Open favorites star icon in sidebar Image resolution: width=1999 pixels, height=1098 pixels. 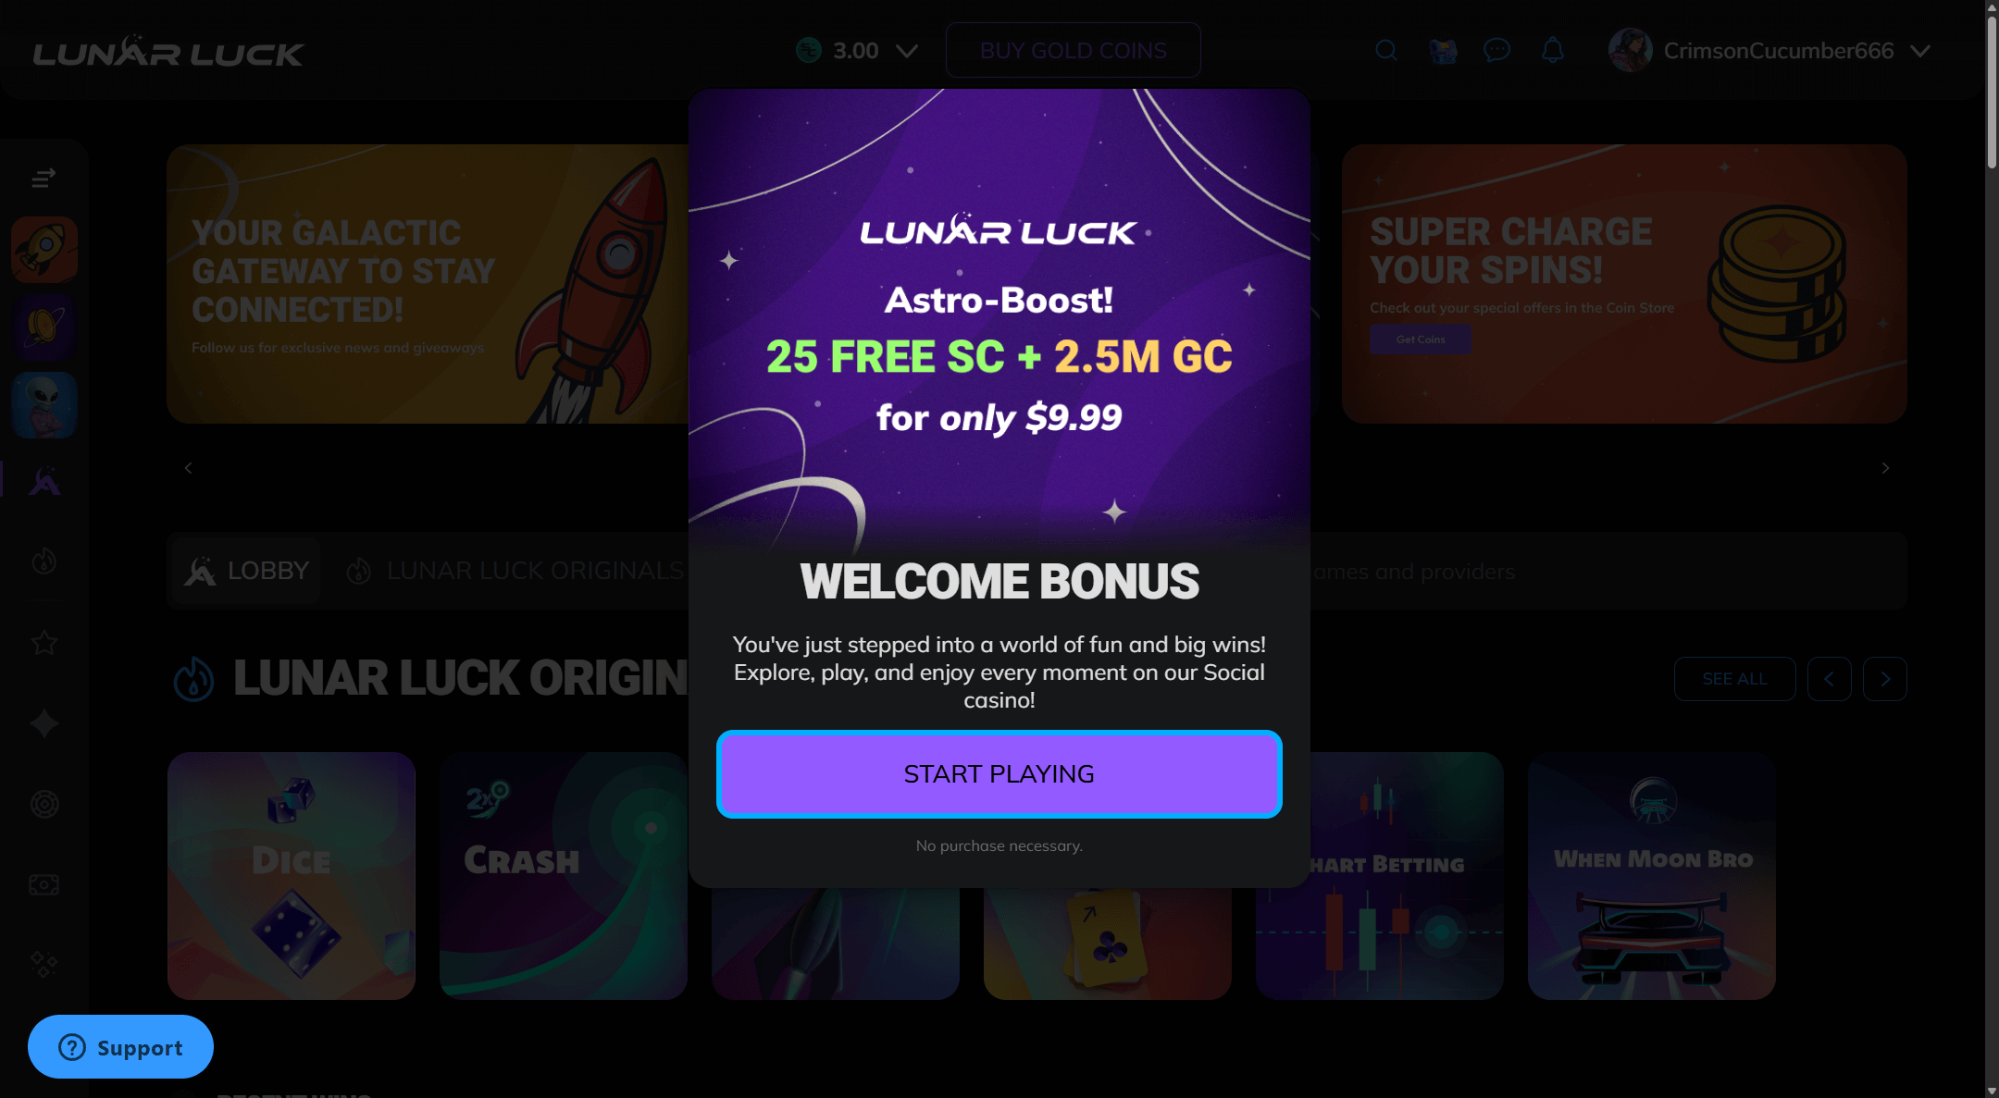click(44, 642)
